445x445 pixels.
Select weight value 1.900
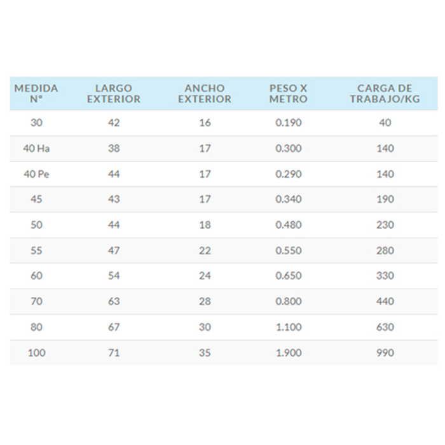pos(289,353)
